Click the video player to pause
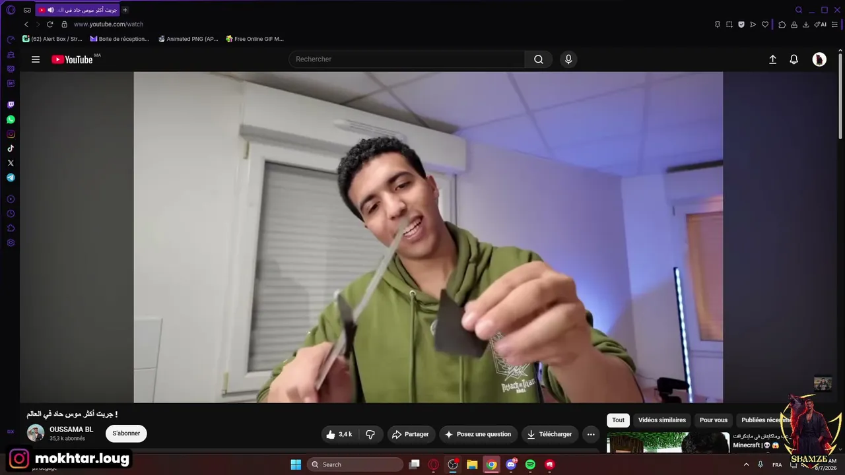Screen dimensions: 845x475 point(428,237)
